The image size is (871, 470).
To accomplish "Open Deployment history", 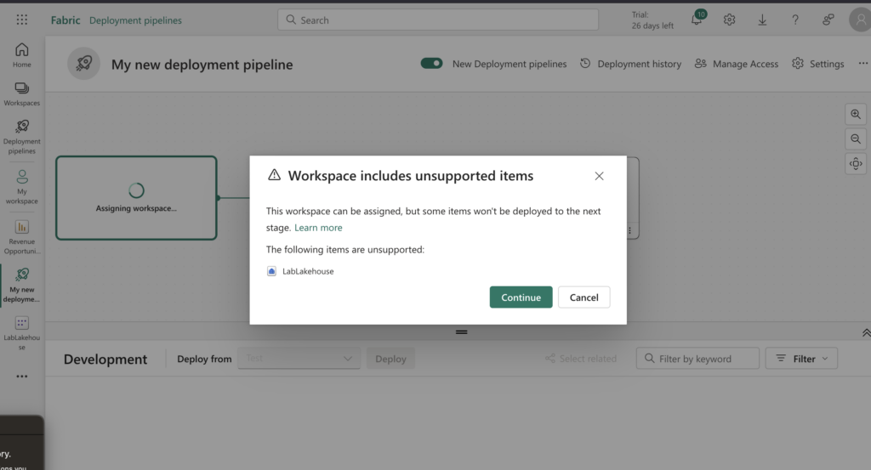I will pos(630,64).
